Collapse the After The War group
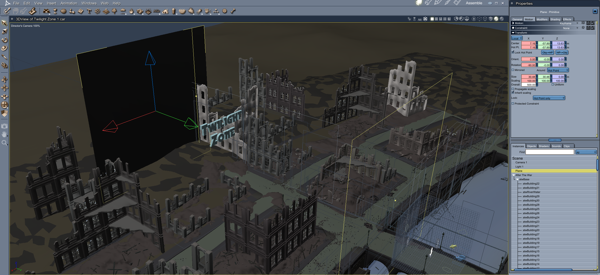The width and height of the screenshot is (600, 275). pyautogui.click(x=514, y=175)
